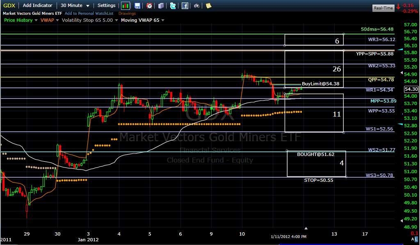Click the 1/11/2012 4:00 PM timestamp
The height and width of the screenshot is (245, 420).
click(288, 237)
